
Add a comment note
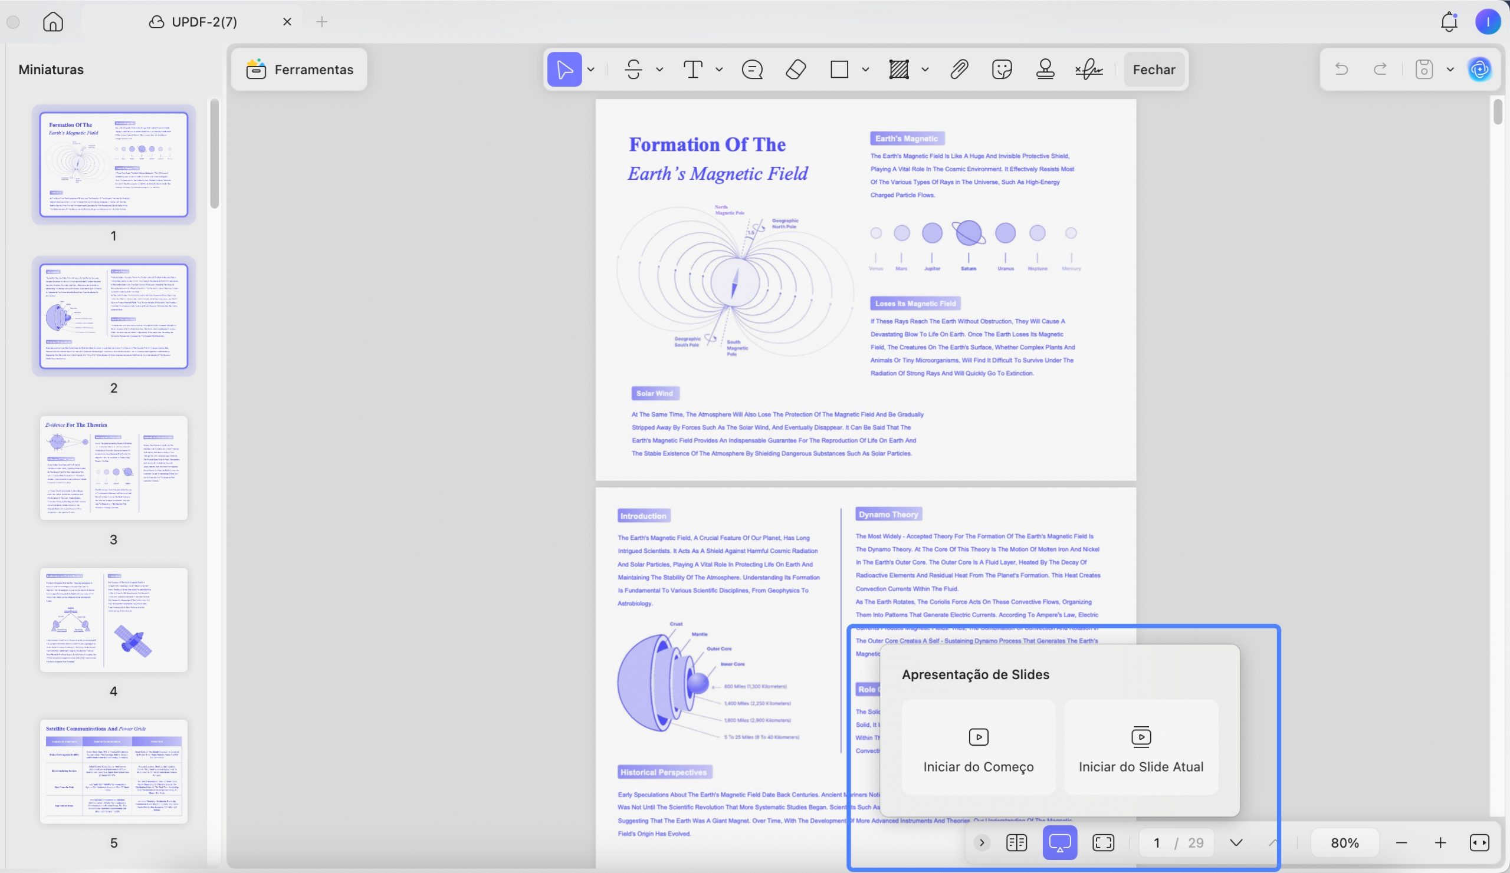click(752, 70)
